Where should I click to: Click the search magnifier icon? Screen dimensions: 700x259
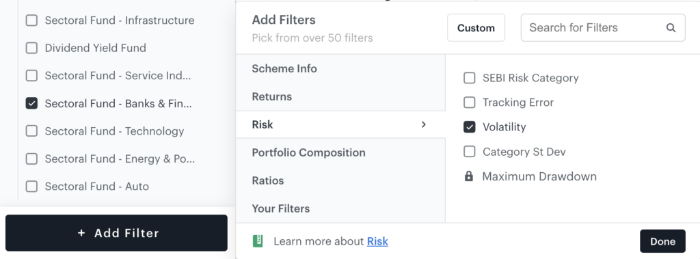click(x=671, y=28)
